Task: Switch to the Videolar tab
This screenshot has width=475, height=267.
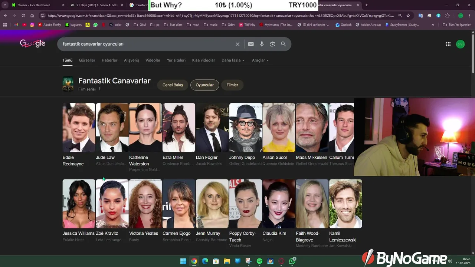Action: 153,60
